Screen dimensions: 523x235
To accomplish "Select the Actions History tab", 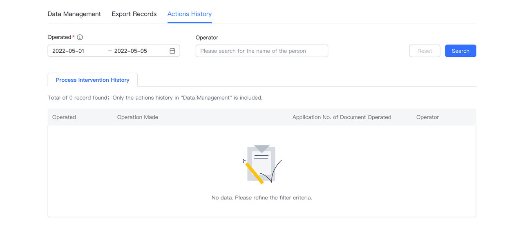I will [190, 14].
